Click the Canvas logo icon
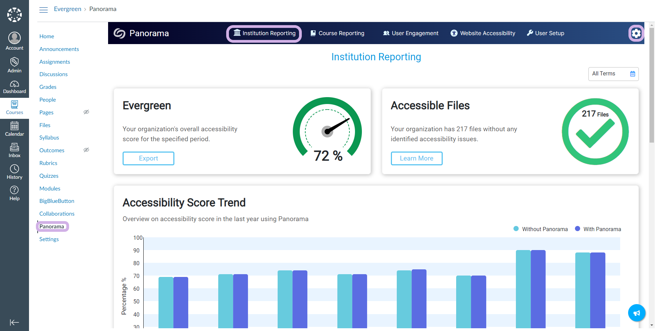 15,15
